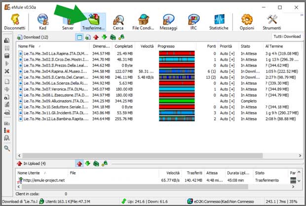Open Opzioni settings gear
Viewport: 306px width, 206px height.
[x=247, y=22]
